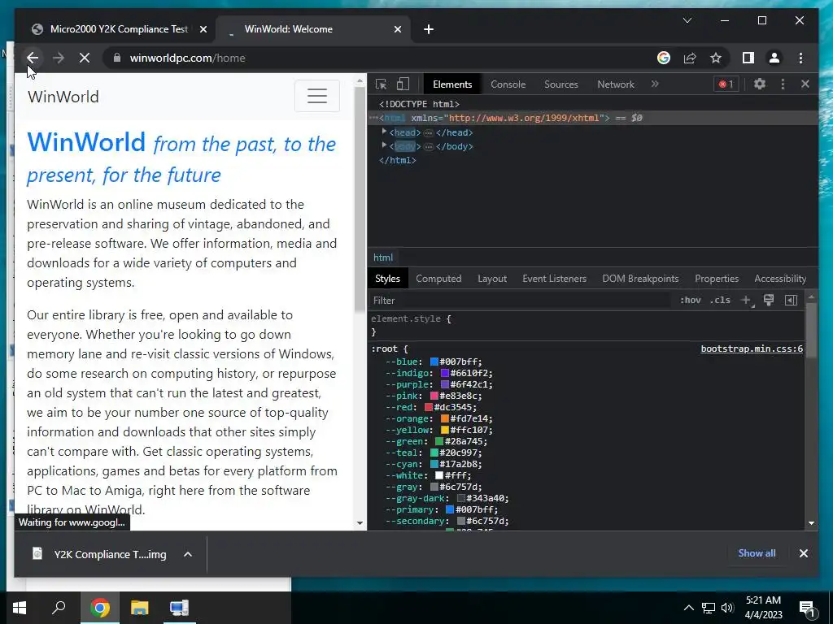The image size is (833, 624).
Task: Toggle computed styles sidebar
Action: 791,301
